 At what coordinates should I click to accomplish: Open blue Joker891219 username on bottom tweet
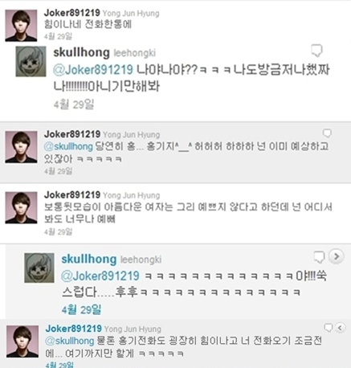74,329
